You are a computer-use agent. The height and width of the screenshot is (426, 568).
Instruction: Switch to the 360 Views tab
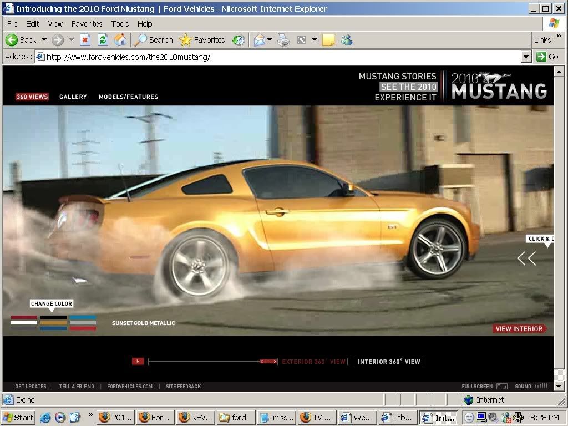coord(32,97)
